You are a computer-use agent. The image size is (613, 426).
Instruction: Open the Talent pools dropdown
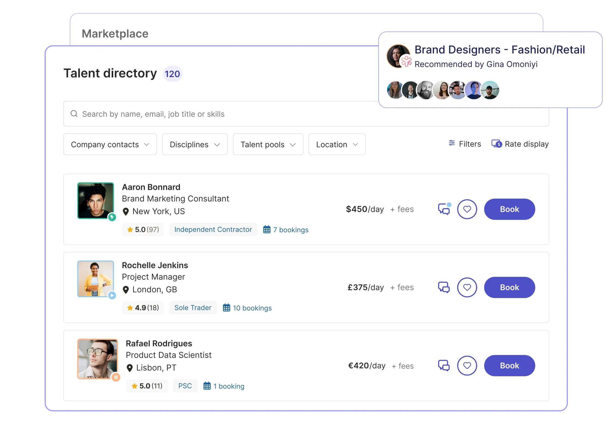pyautogui.click(x=268, y=144)
